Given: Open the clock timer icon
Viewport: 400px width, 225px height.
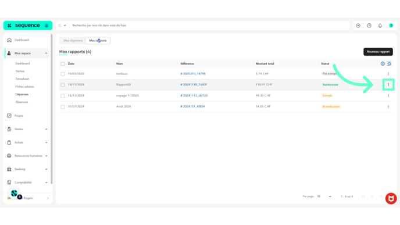Looking at the screenshot, I should pyautogui.click(x=369, y=26).
